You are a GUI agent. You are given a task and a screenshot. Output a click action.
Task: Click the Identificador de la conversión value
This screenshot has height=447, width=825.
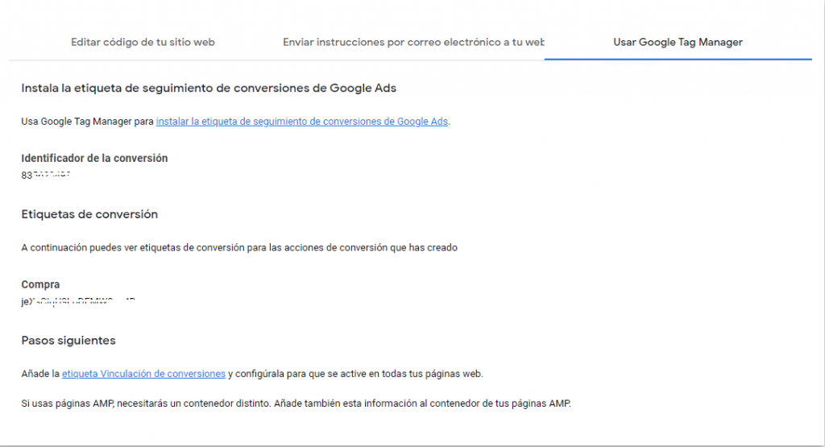click(46, 175)
